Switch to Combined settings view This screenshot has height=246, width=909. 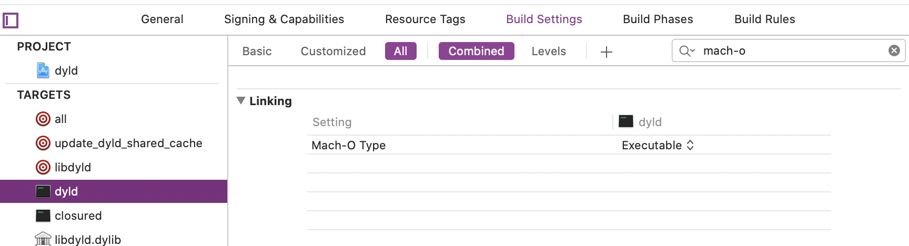[476, 51]
